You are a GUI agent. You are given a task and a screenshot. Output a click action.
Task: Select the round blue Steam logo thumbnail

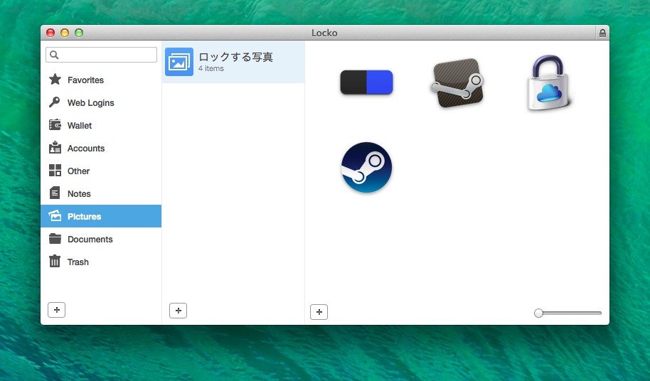coord(366,167)
